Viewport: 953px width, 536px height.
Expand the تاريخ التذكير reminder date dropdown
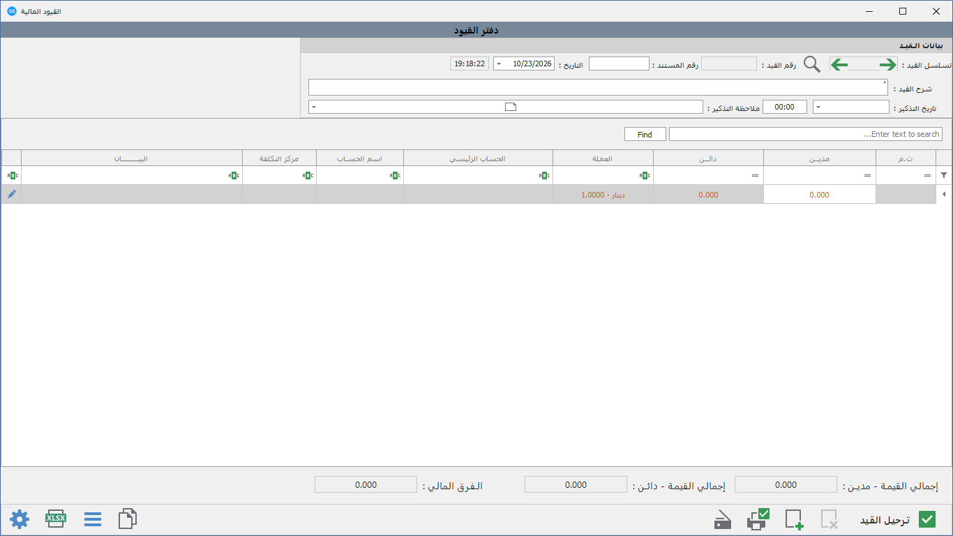pos(819,107)
